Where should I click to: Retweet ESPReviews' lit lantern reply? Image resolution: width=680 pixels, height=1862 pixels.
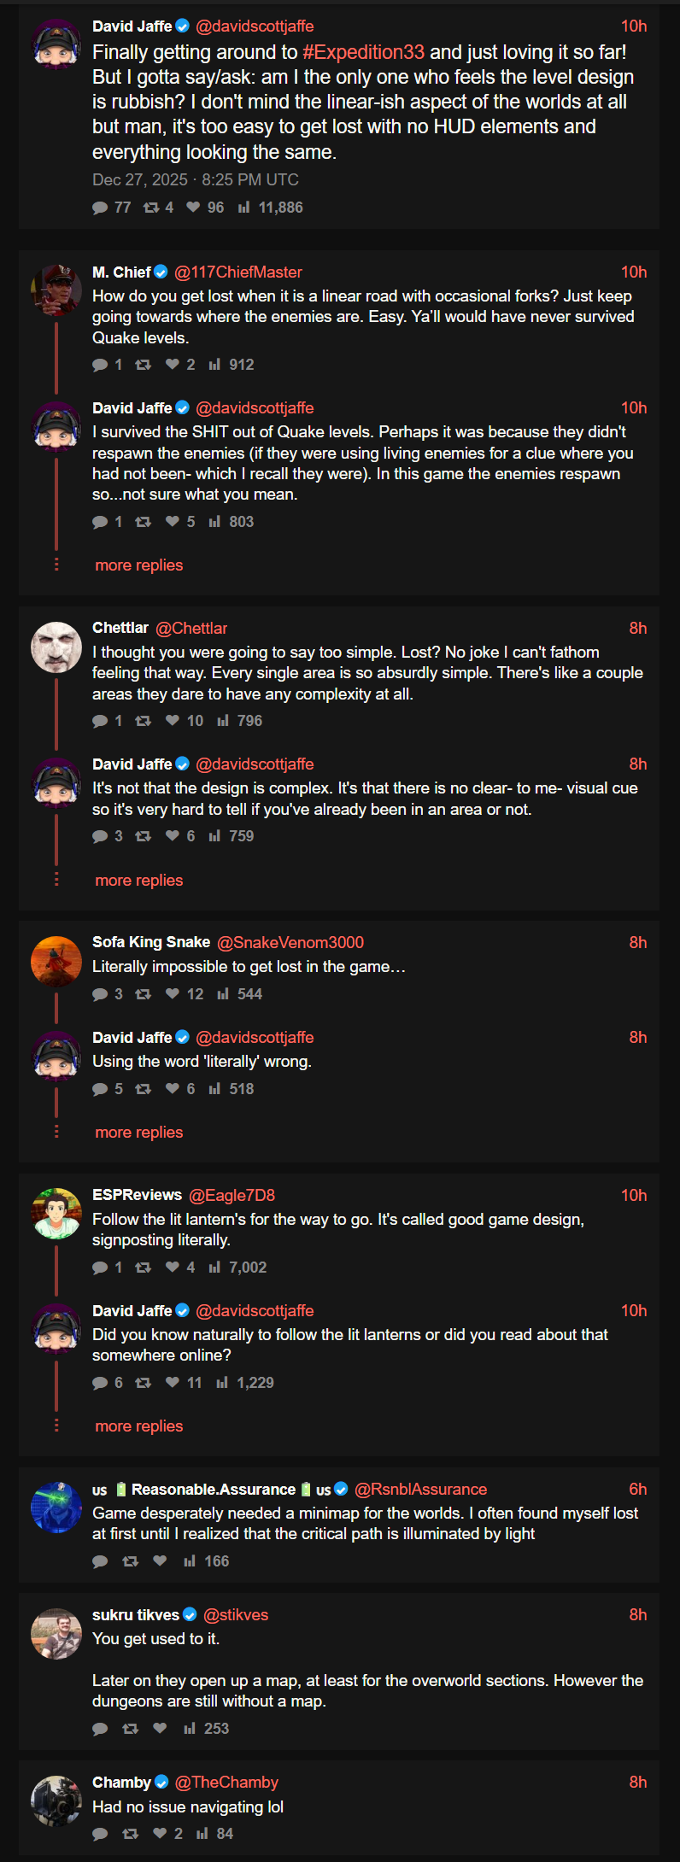click(144, 1268)
